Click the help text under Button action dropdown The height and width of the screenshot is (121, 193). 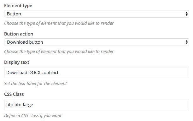coord(59,52)
